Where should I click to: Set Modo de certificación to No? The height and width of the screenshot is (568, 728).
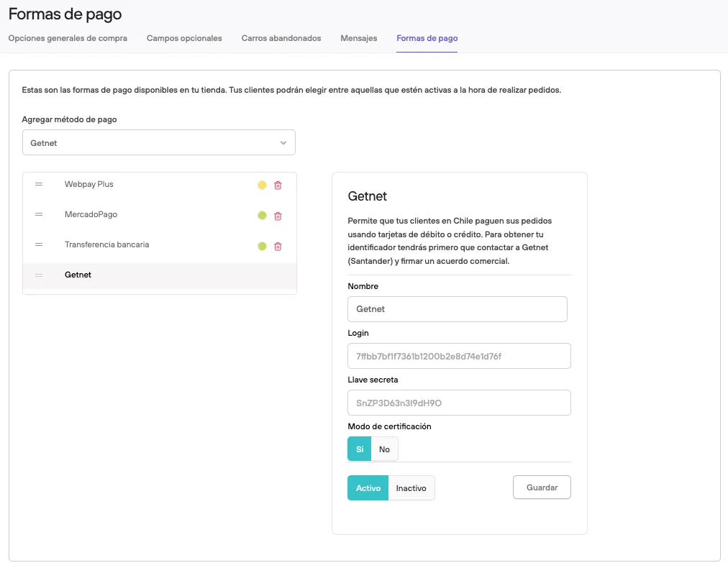[x=384, y=449]
